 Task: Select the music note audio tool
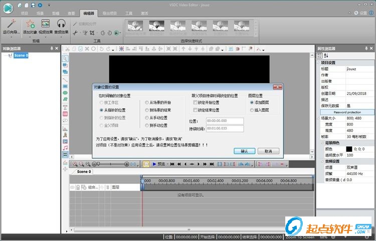tap(65, 148)
